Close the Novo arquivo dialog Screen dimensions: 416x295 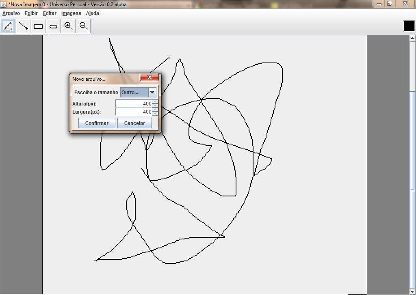pyautogui.click(x=149, y=77)
